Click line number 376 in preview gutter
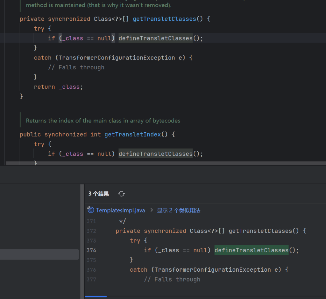The image size is (326, 299). 91,270
